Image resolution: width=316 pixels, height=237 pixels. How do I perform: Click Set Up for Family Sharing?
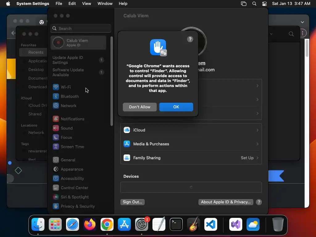coord(247,158)
